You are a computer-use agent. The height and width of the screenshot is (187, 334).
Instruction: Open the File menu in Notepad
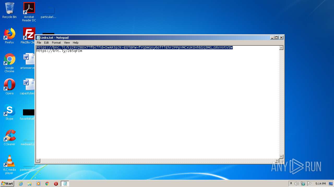pyautogui.click(x=39, y=43)
